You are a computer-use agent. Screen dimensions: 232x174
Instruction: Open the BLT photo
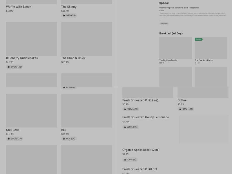pyautogui.click(x=87, y=110)
